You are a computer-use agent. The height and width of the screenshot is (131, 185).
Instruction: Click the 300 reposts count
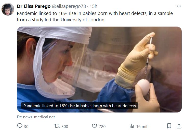pos(65,126)
